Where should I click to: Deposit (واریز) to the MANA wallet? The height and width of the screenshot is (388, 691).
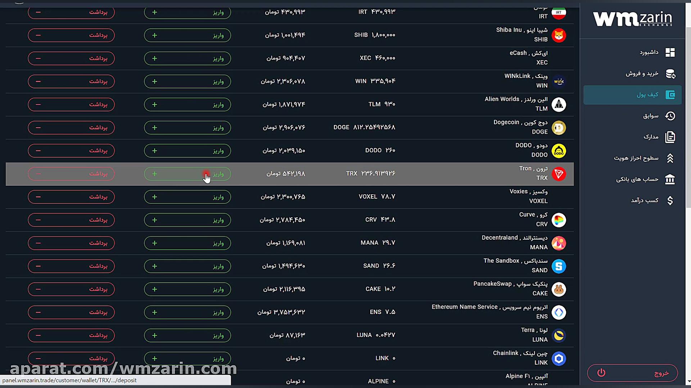[187, 243]
